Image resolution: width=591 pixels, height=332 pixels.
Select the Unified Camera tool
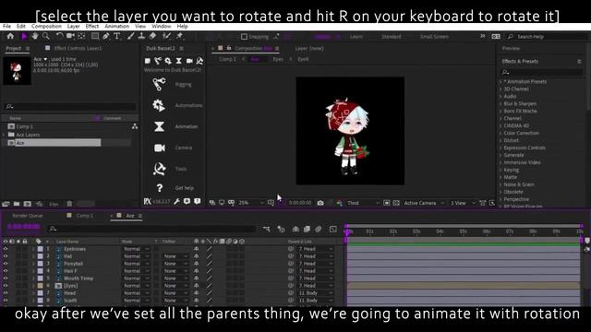[70, 36]
